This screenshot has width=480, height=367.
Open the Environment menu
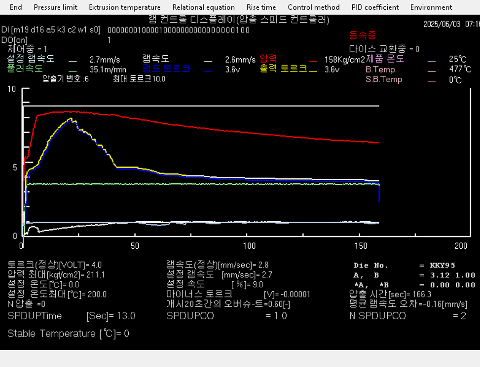(x=431, y=7)
